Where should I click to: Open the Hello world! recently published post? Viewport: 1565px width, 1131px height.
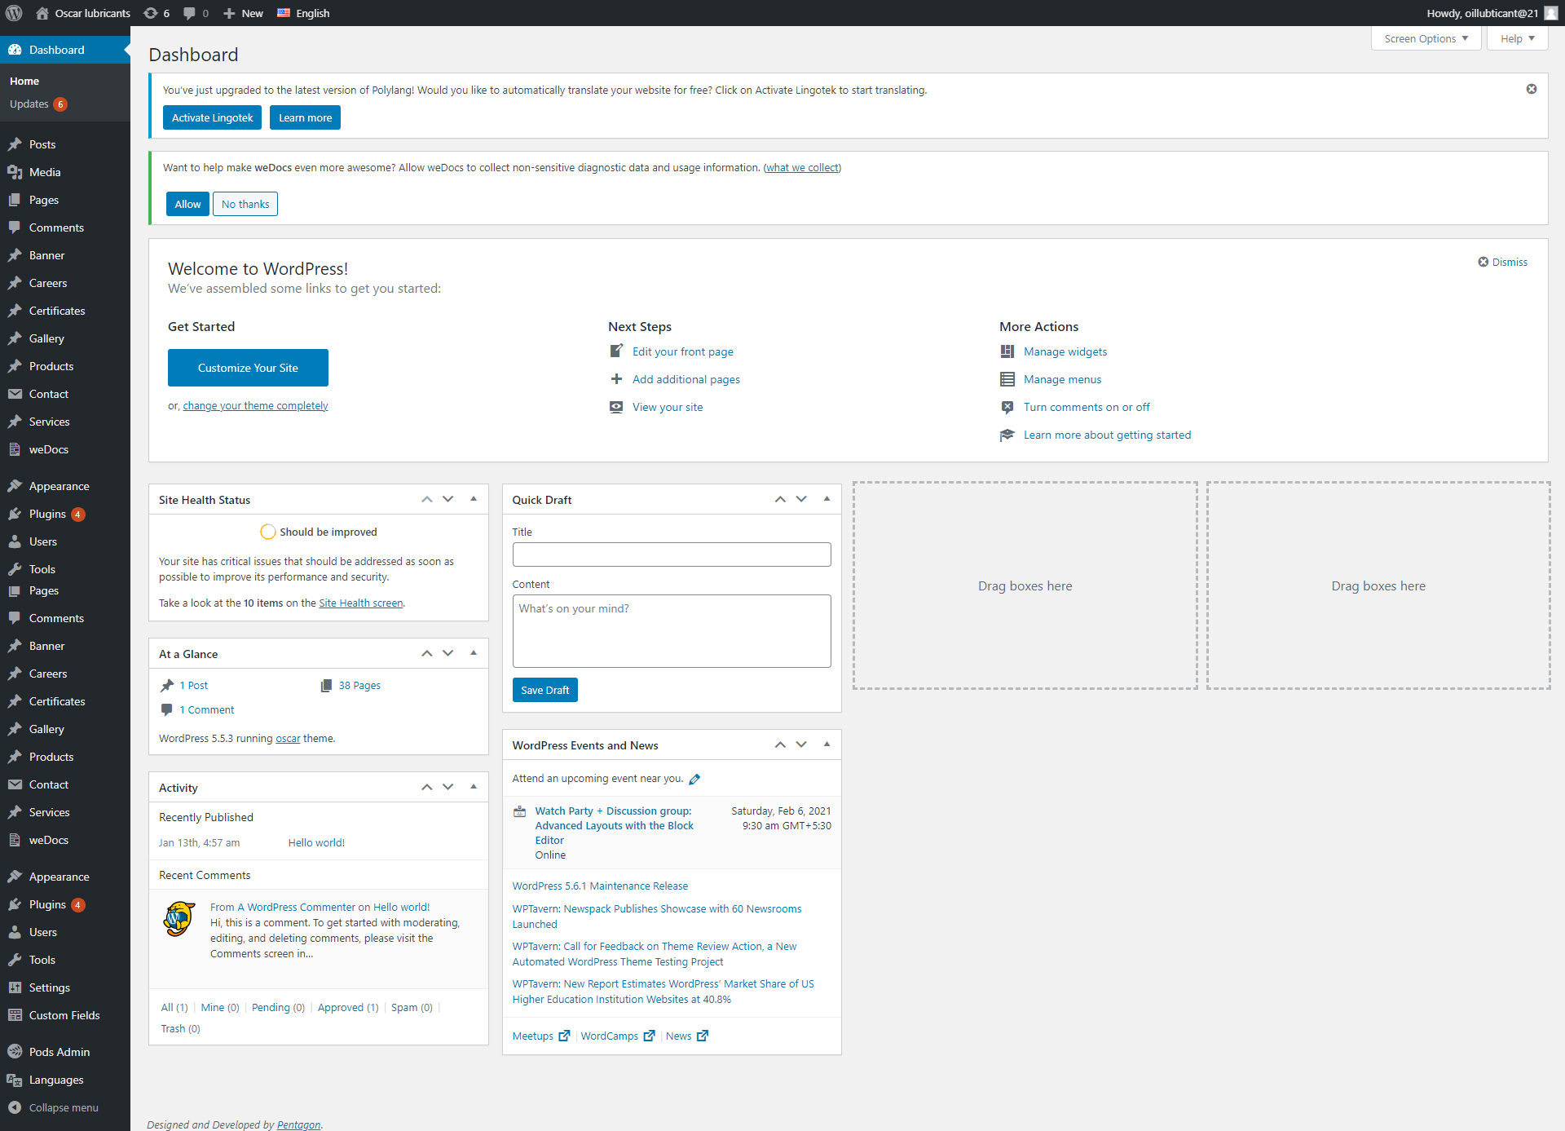point(316,843)
